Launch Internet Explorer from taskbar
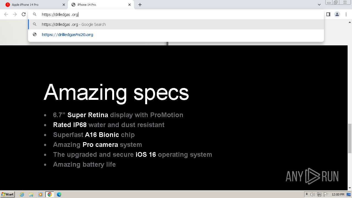The height and width of the screenshot is (198, 352). click(x=22, y=194)
